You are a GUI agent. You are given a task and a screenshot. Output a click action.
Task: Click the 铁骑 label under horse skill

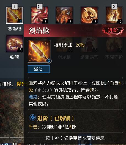coord(15,57)
